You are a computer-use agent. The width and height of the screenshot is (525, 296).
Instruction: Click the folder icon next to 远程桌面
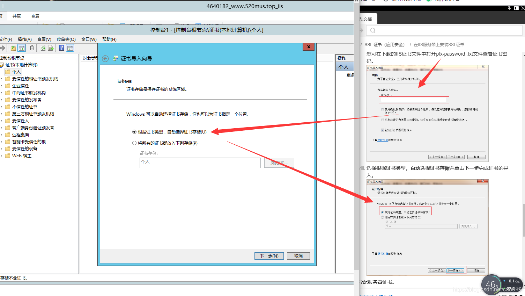pos(8,135)
